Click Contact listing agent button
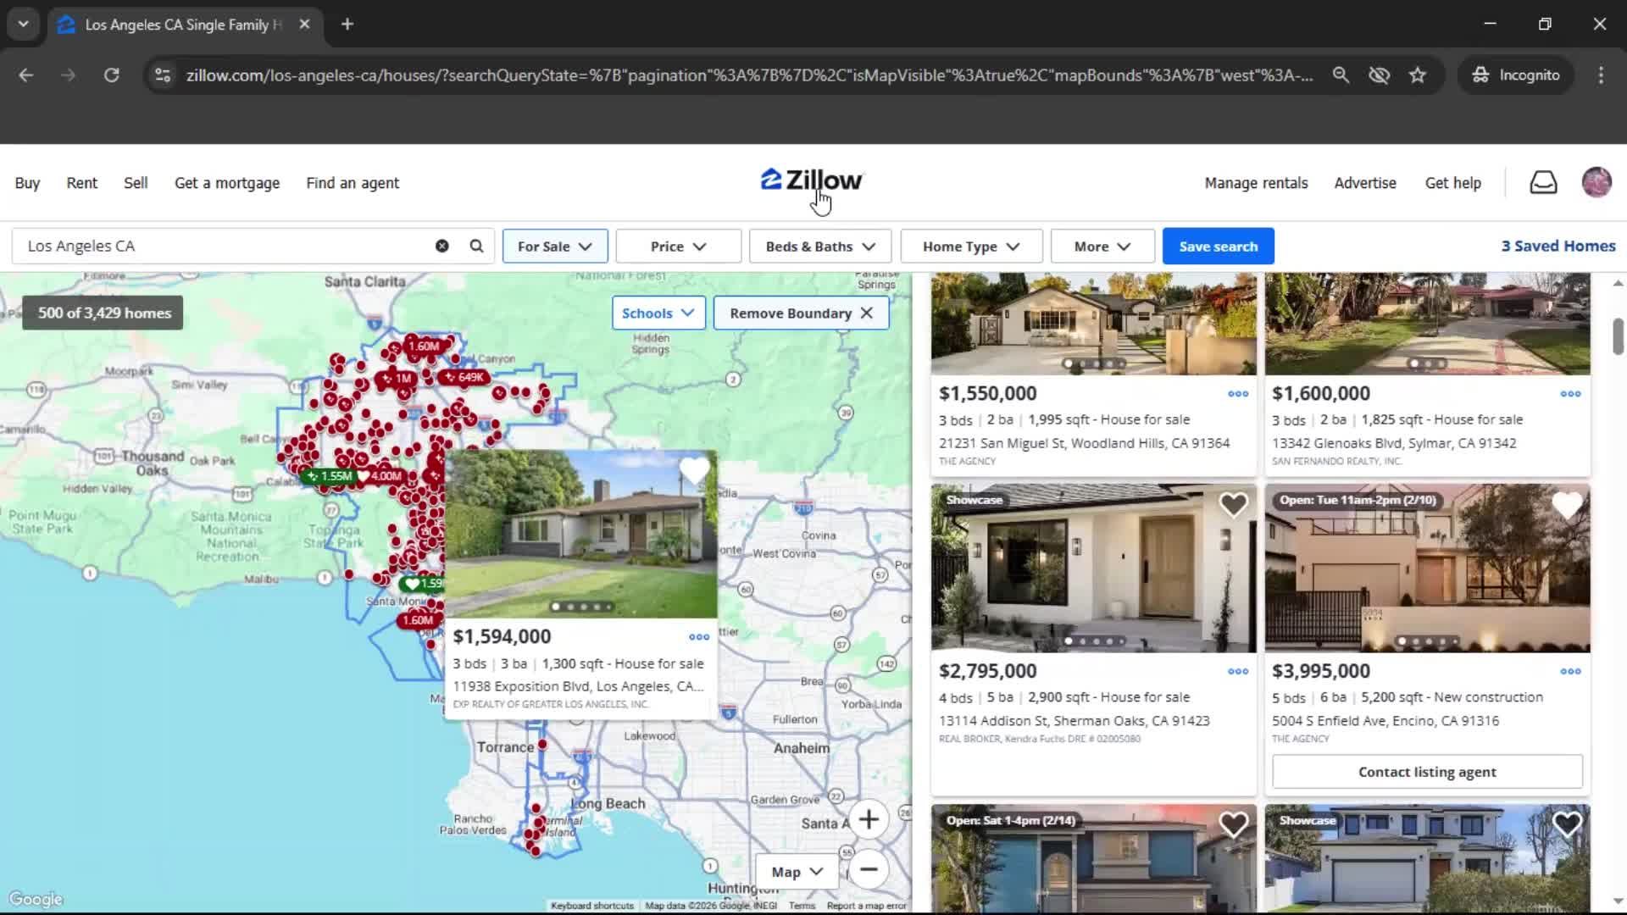The image size is (1627, 915). pos(1427,772)
